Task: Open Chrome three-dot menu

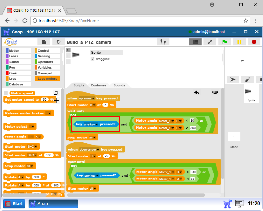Action: pyautogui.click(x=256, y=21)
